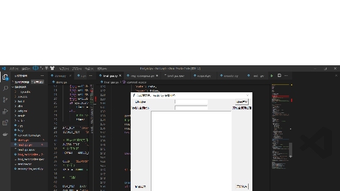This screenshot has width=340, height=191.
Task: Open the Docker view in activity bar
Action: pyautogui.click(x=5, y=134)
